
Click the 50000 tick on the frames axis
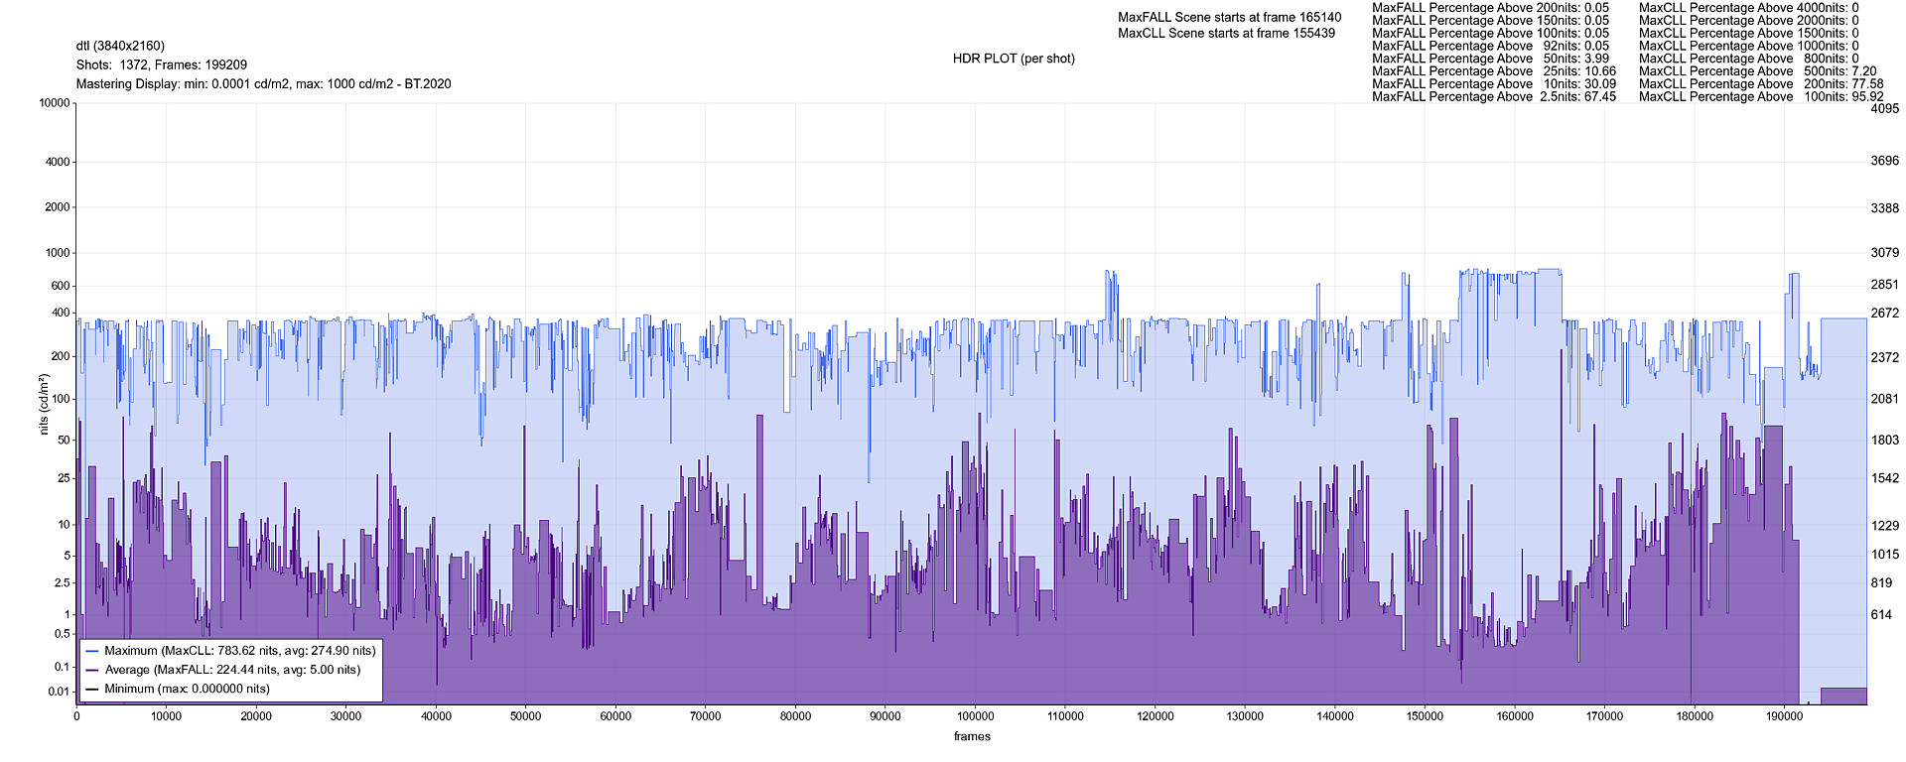click(525, 716)
